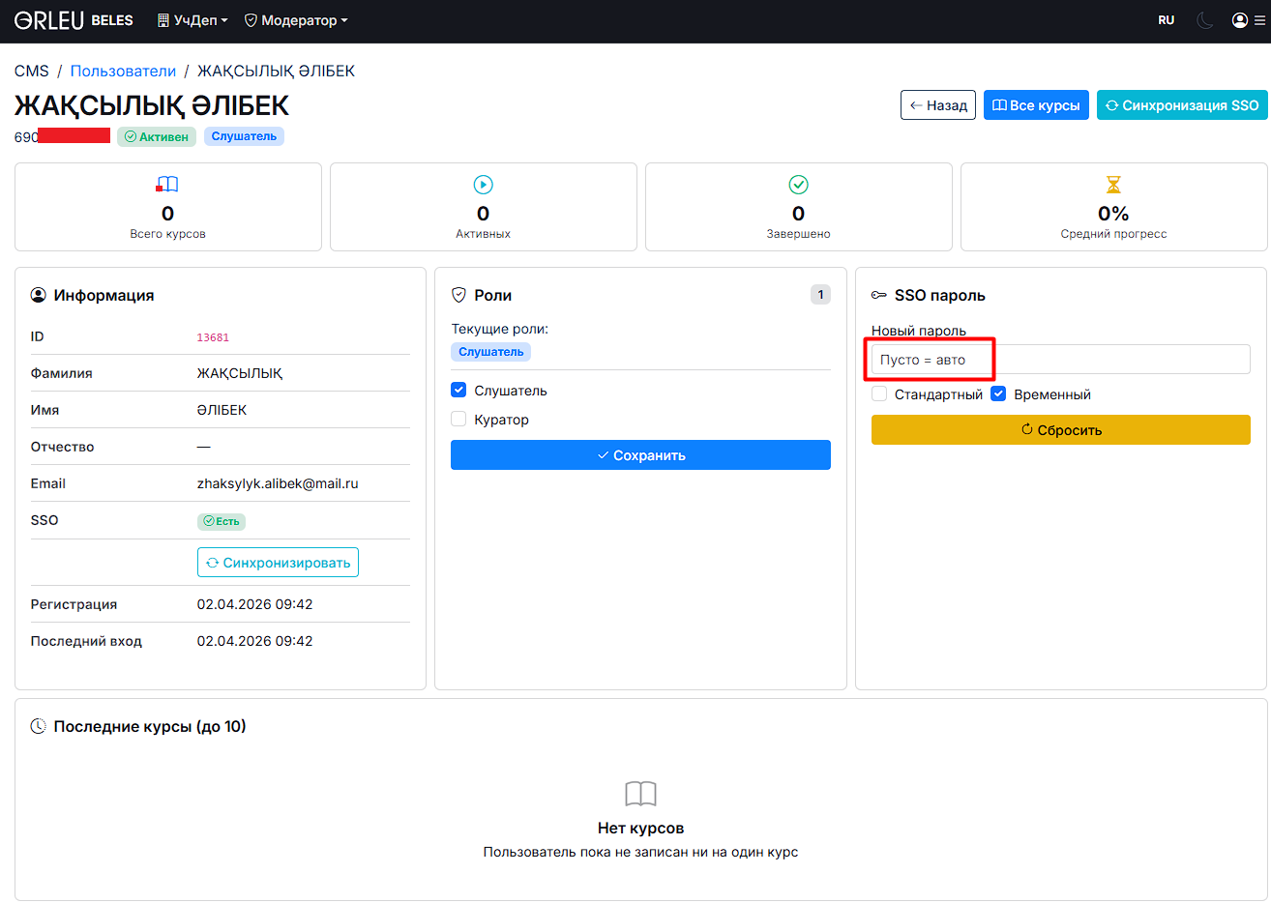Open the Модератор dropdown menu
This screenshot has height=903, width=1271.
coord(296,20)
